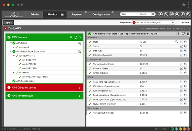
Task: Open the Component dropdown AWS EC2 Cloud:Test_AWS
Action: [x=153, y=23]
